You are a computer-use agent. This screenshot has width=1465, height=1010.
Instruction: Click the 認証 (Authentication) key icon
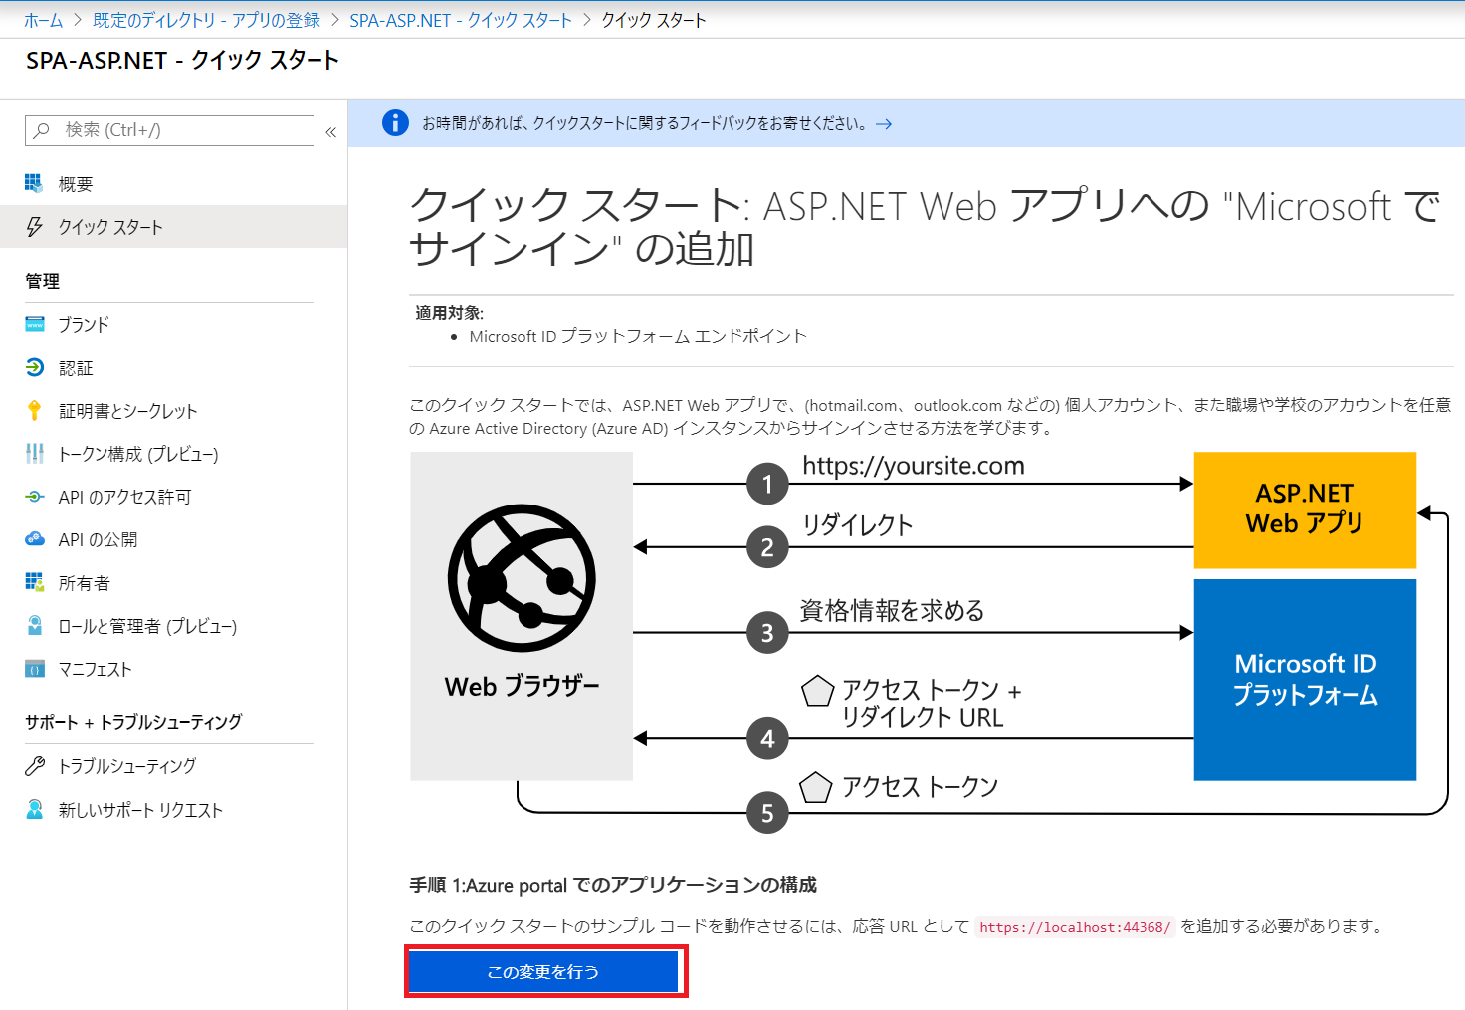click(33, 367)
